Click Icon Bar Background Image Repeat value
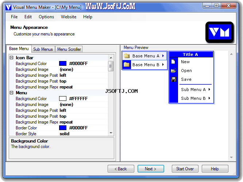This screenshot has height=182, width=243. coord(66,87)
